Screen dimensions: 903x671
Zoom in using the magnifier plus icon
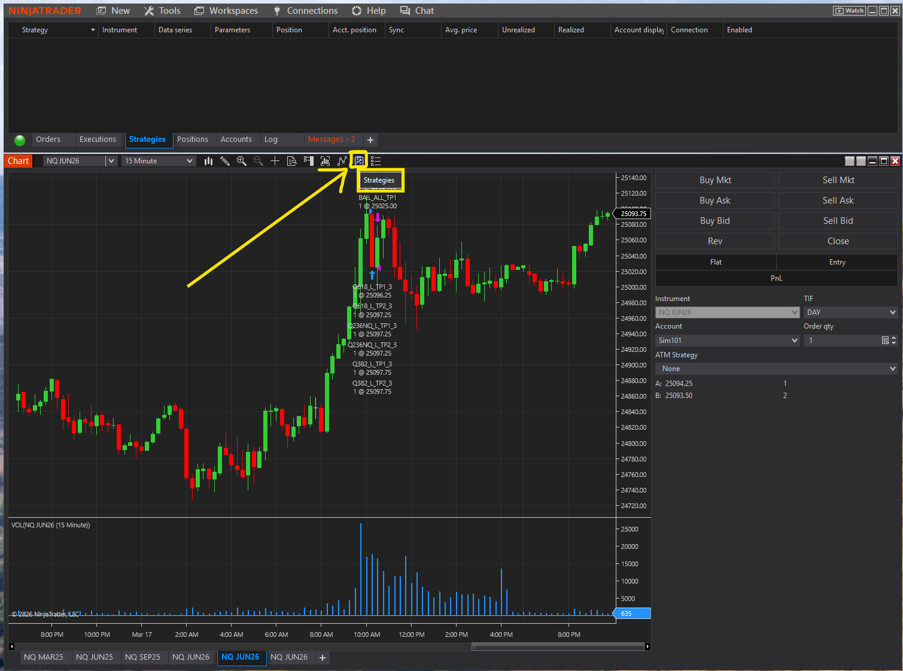click(x=241, y=160)
